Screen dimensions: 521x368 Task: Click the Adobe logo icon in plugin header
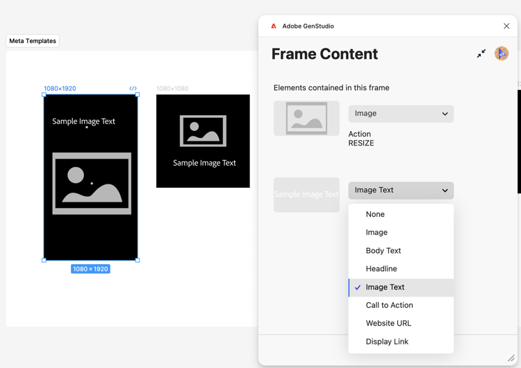coord(274,26)
